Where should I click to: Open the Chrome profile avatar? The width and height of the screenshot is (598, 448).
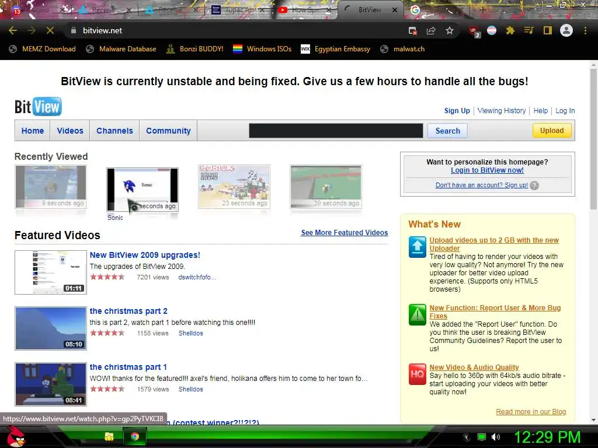click(x=566, y=30)
